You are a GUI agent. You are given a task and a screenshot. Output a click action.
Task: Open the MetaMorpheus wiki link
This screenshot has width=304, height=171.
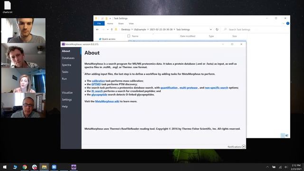pos(107,101)
